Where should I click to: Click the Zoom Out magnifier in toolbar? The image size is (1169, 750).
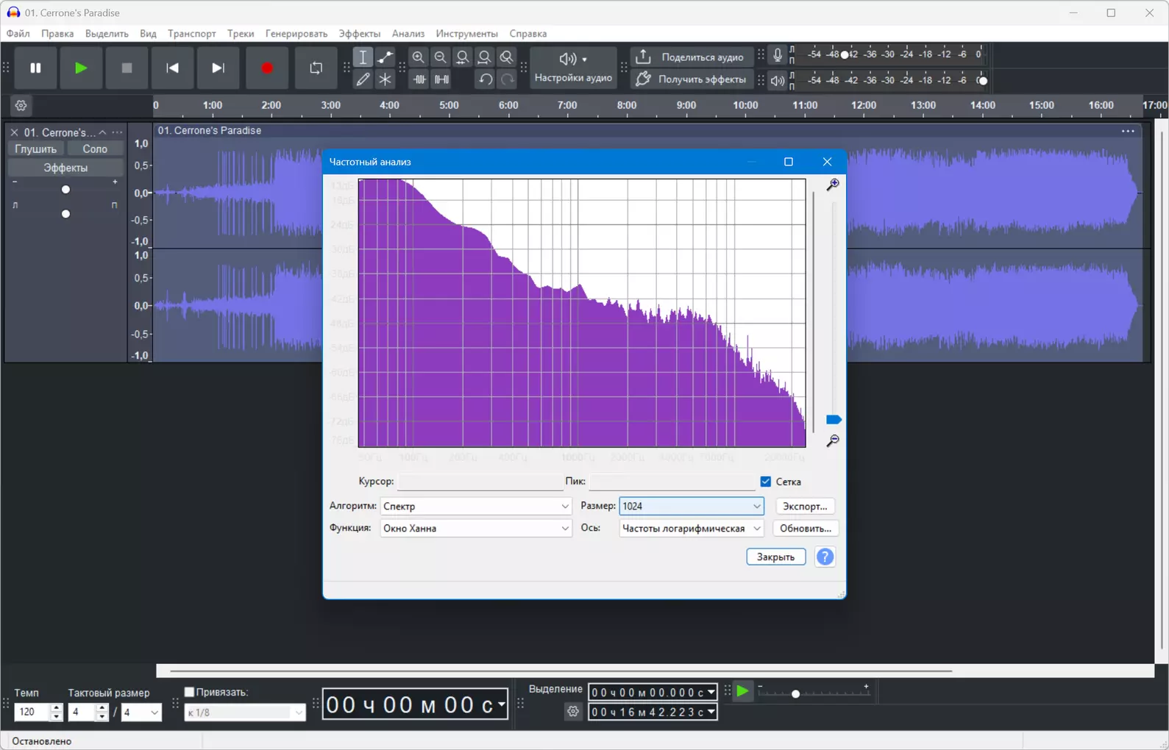coord(440,57)
